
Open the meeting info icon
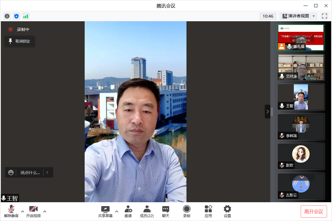pos(7,16)
